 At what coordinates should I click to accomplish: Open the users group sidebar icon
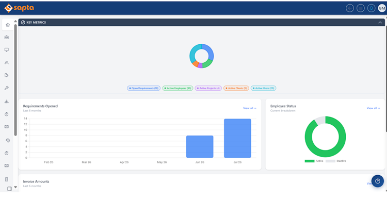[x=7, y=63]
